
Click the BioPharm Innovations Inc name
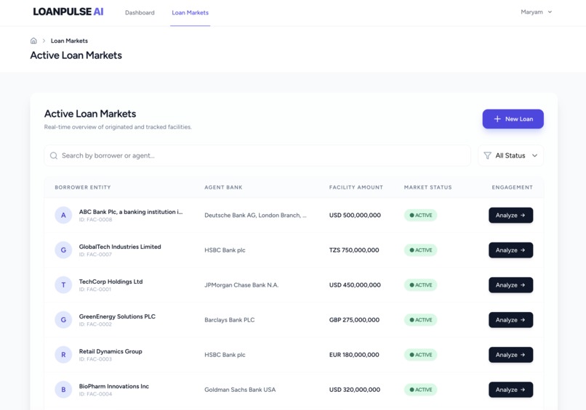tap(113, 386)
